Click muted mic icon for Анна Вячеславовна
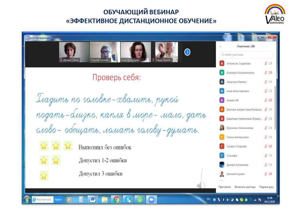 point(266,91)
